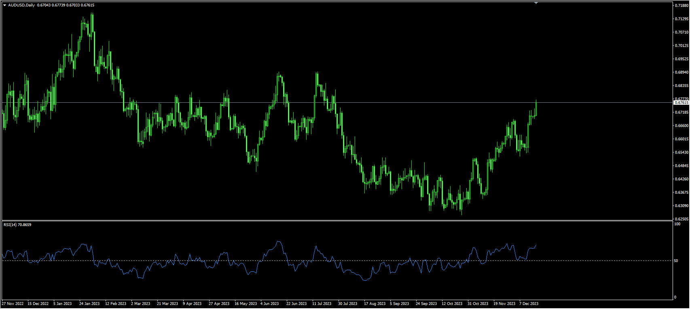Click the chart shift triangle marker
The height and width of the screenshot is (309, 690).
click(x=536, y=3)
